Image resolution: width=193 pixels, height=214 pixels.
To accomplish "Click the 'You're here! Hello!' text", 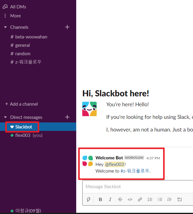I will pyautogui.click(x=128, y=104).
